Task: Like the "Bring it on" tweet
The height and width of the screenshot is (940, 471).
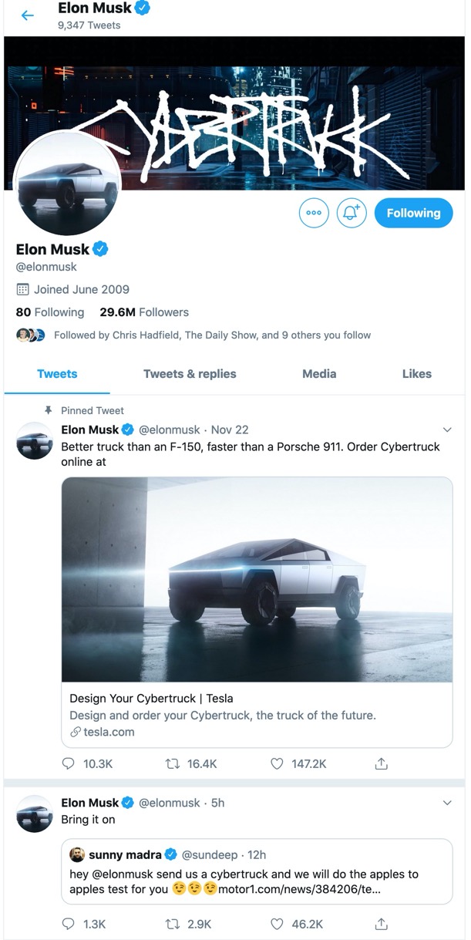Action: pyautogui.click(x=278, y=924)
